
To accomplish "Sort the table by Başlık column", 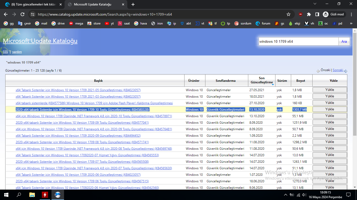I will pos(99,81).
